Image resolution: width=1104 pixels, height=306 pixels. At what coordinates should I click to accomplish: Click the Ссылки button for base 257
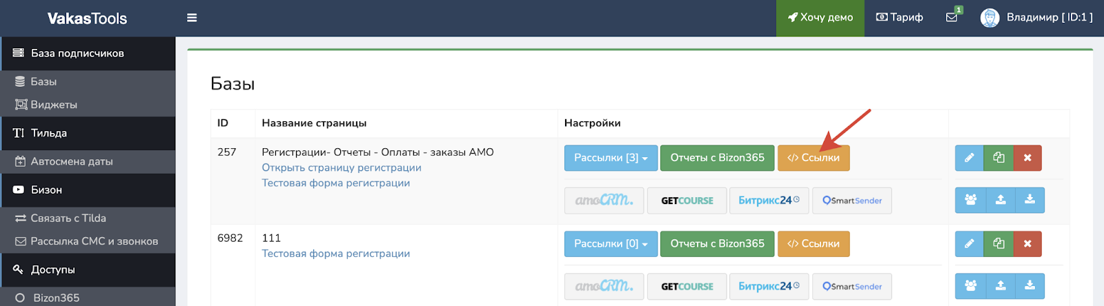pos(813,158)
